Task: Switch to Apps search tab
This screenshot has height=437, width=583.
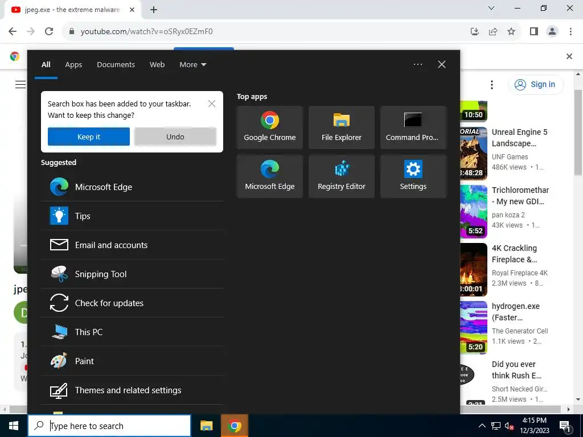Action: coord(73,64)
